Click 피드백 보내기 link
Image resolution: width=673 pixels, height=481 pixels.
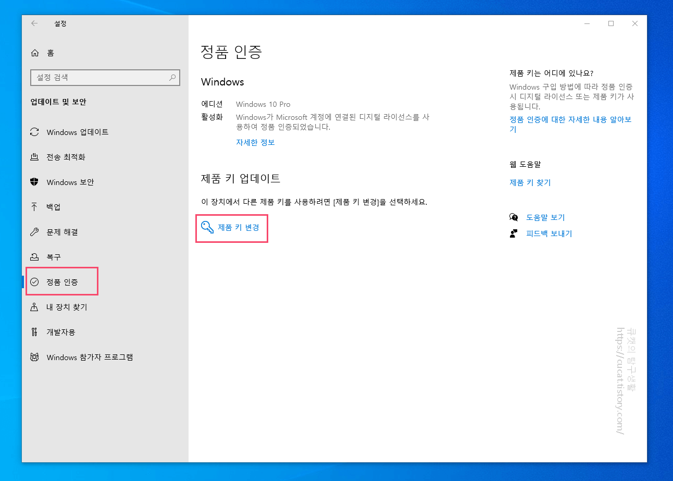[549, 233]
